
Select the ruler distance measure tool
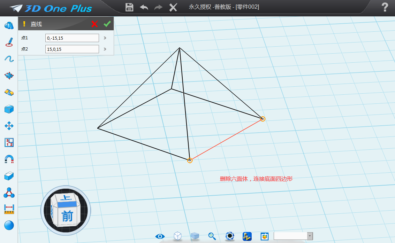point(9,209)
